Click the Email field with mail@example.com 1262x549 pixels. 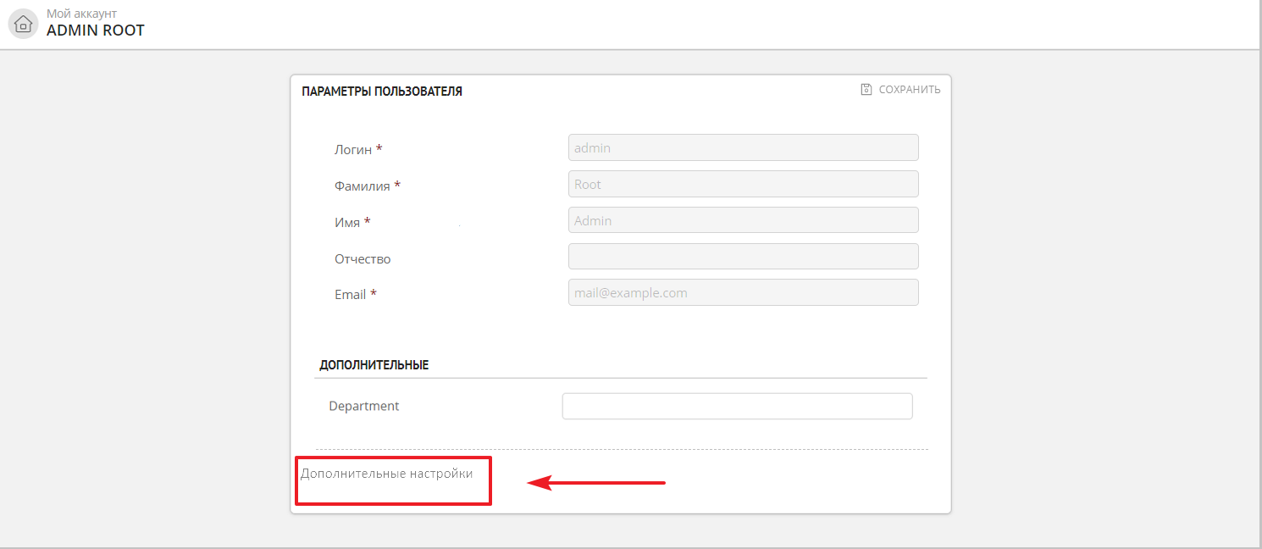click(743, 293)
